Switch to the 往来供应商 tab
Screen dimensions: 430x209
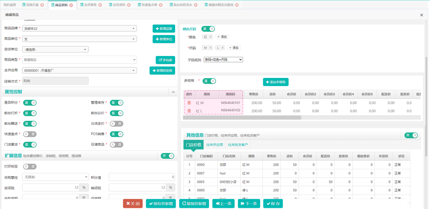215,145
